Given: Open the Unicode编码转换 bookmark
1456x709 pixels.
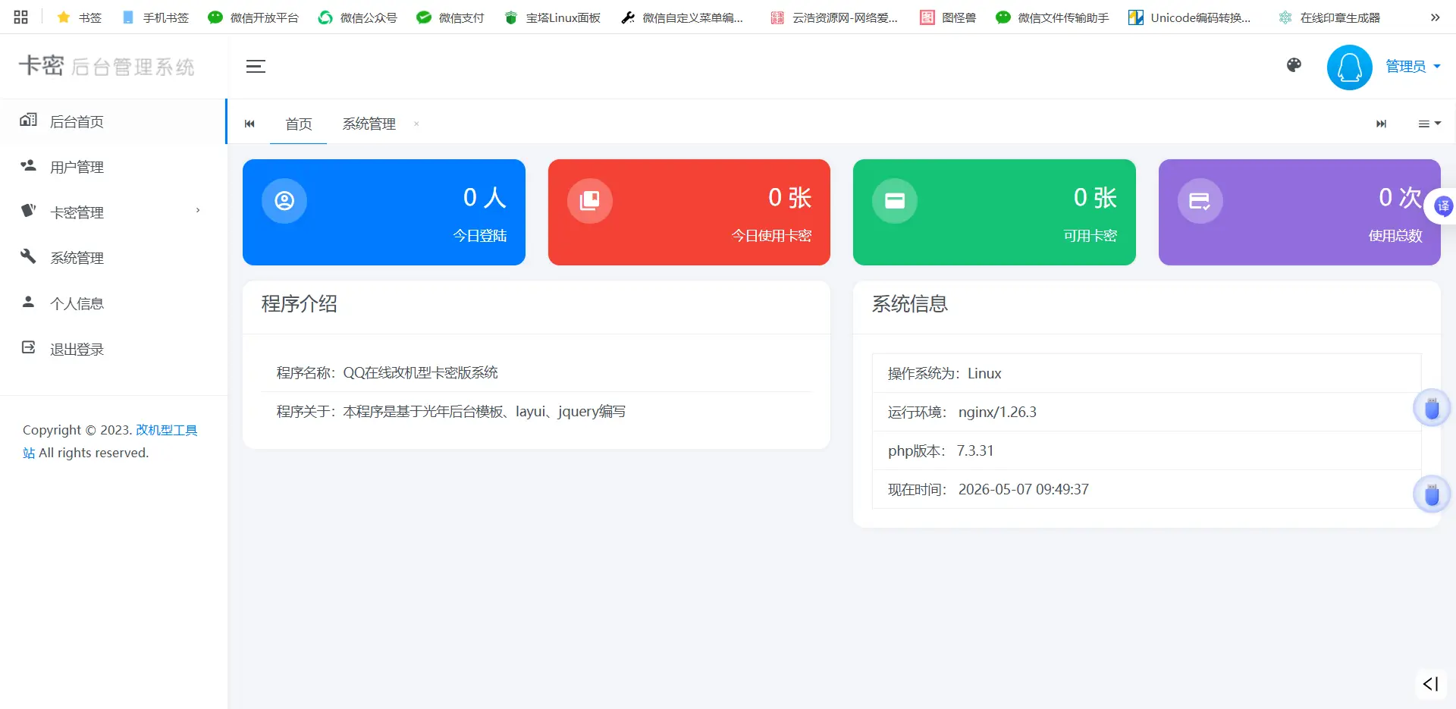Looking at the screenshot, I should (1189, 17).
